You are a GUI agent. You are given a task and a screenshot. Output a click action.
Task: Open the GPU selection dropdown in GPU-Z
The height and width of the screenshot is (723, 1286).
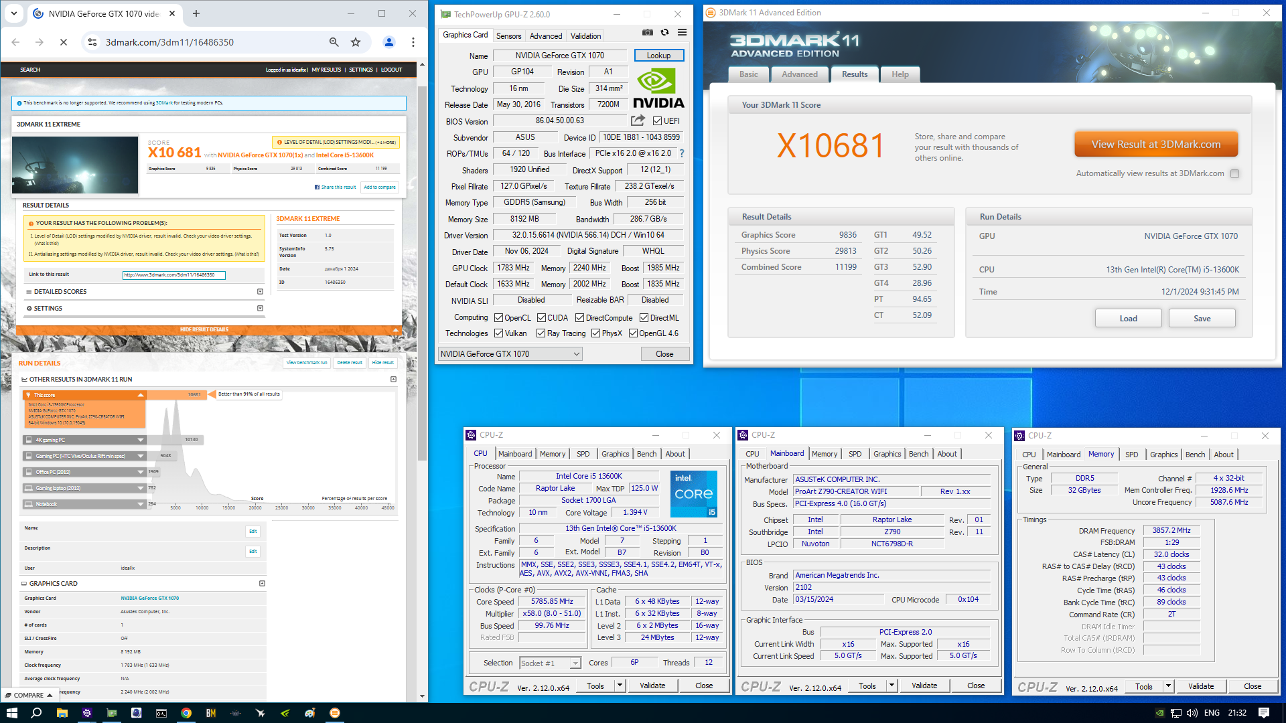510,354
